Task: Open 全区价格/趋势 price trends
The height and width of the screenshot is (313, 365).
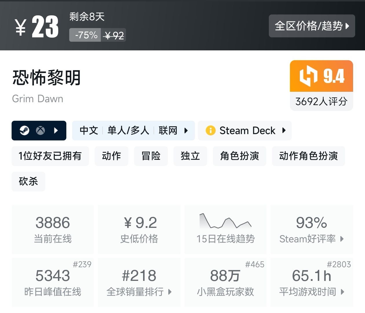Action: point(312,26)
